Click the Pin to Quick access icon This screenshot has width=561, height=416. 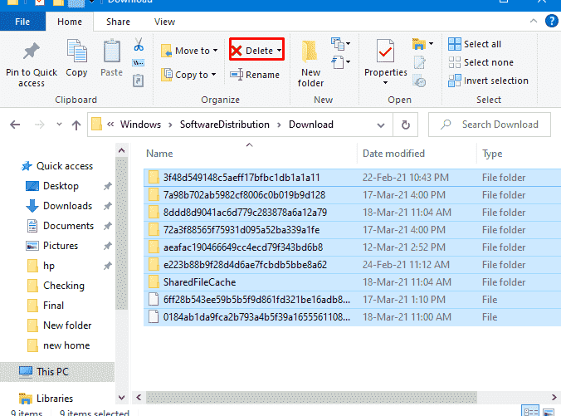tap(32, 51)
